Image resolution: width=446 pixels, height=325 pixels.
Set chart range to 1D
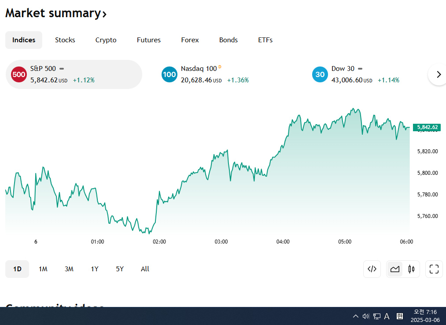pyautogui.click(x=17, y=269)
